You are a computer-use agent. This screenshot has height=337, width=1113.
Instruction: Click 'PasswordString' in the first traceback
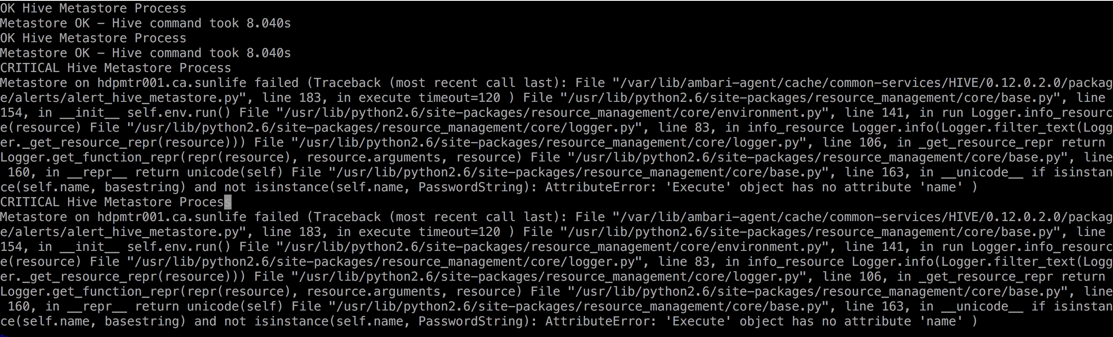pyautogui.click(x=471, y=188)
